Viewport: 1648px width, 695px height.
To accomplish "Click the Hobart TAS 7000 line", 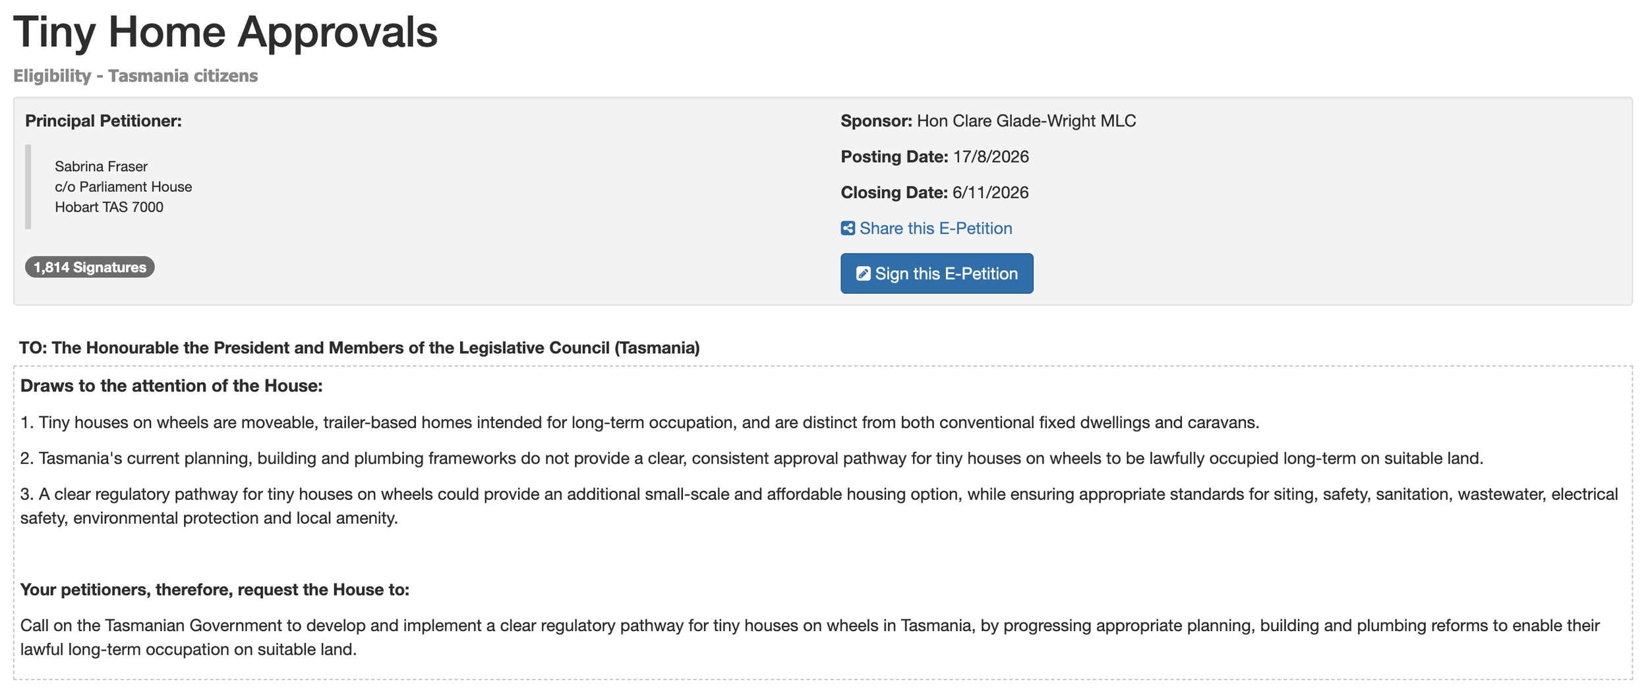I will click(x=109, y=208).
